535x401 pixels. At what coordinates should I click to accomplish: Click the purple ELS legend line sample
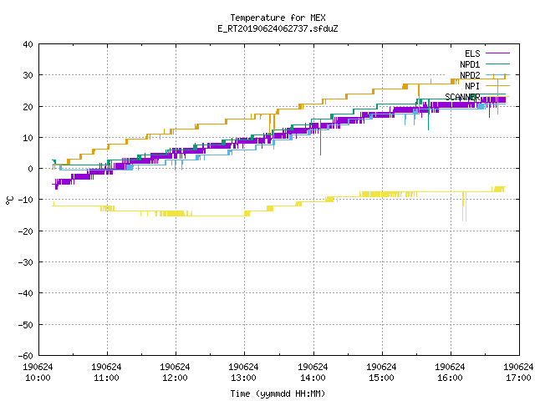point(497,53)
